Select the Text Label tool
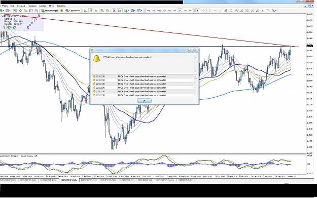 pos(268,11)
